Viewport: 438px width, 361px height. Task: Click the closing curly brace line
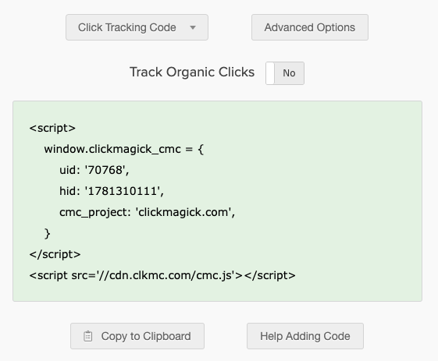[x=47, y=233]
